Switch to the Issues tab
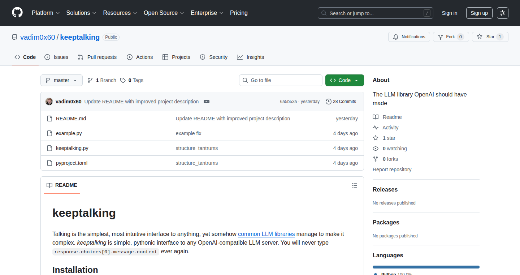 coord(56,57)
